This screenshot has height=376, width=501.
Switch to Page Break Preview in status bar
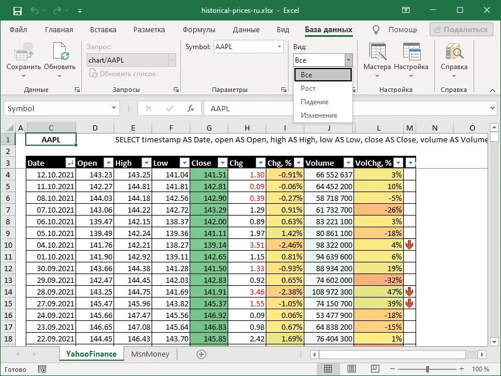pos(375,369)
